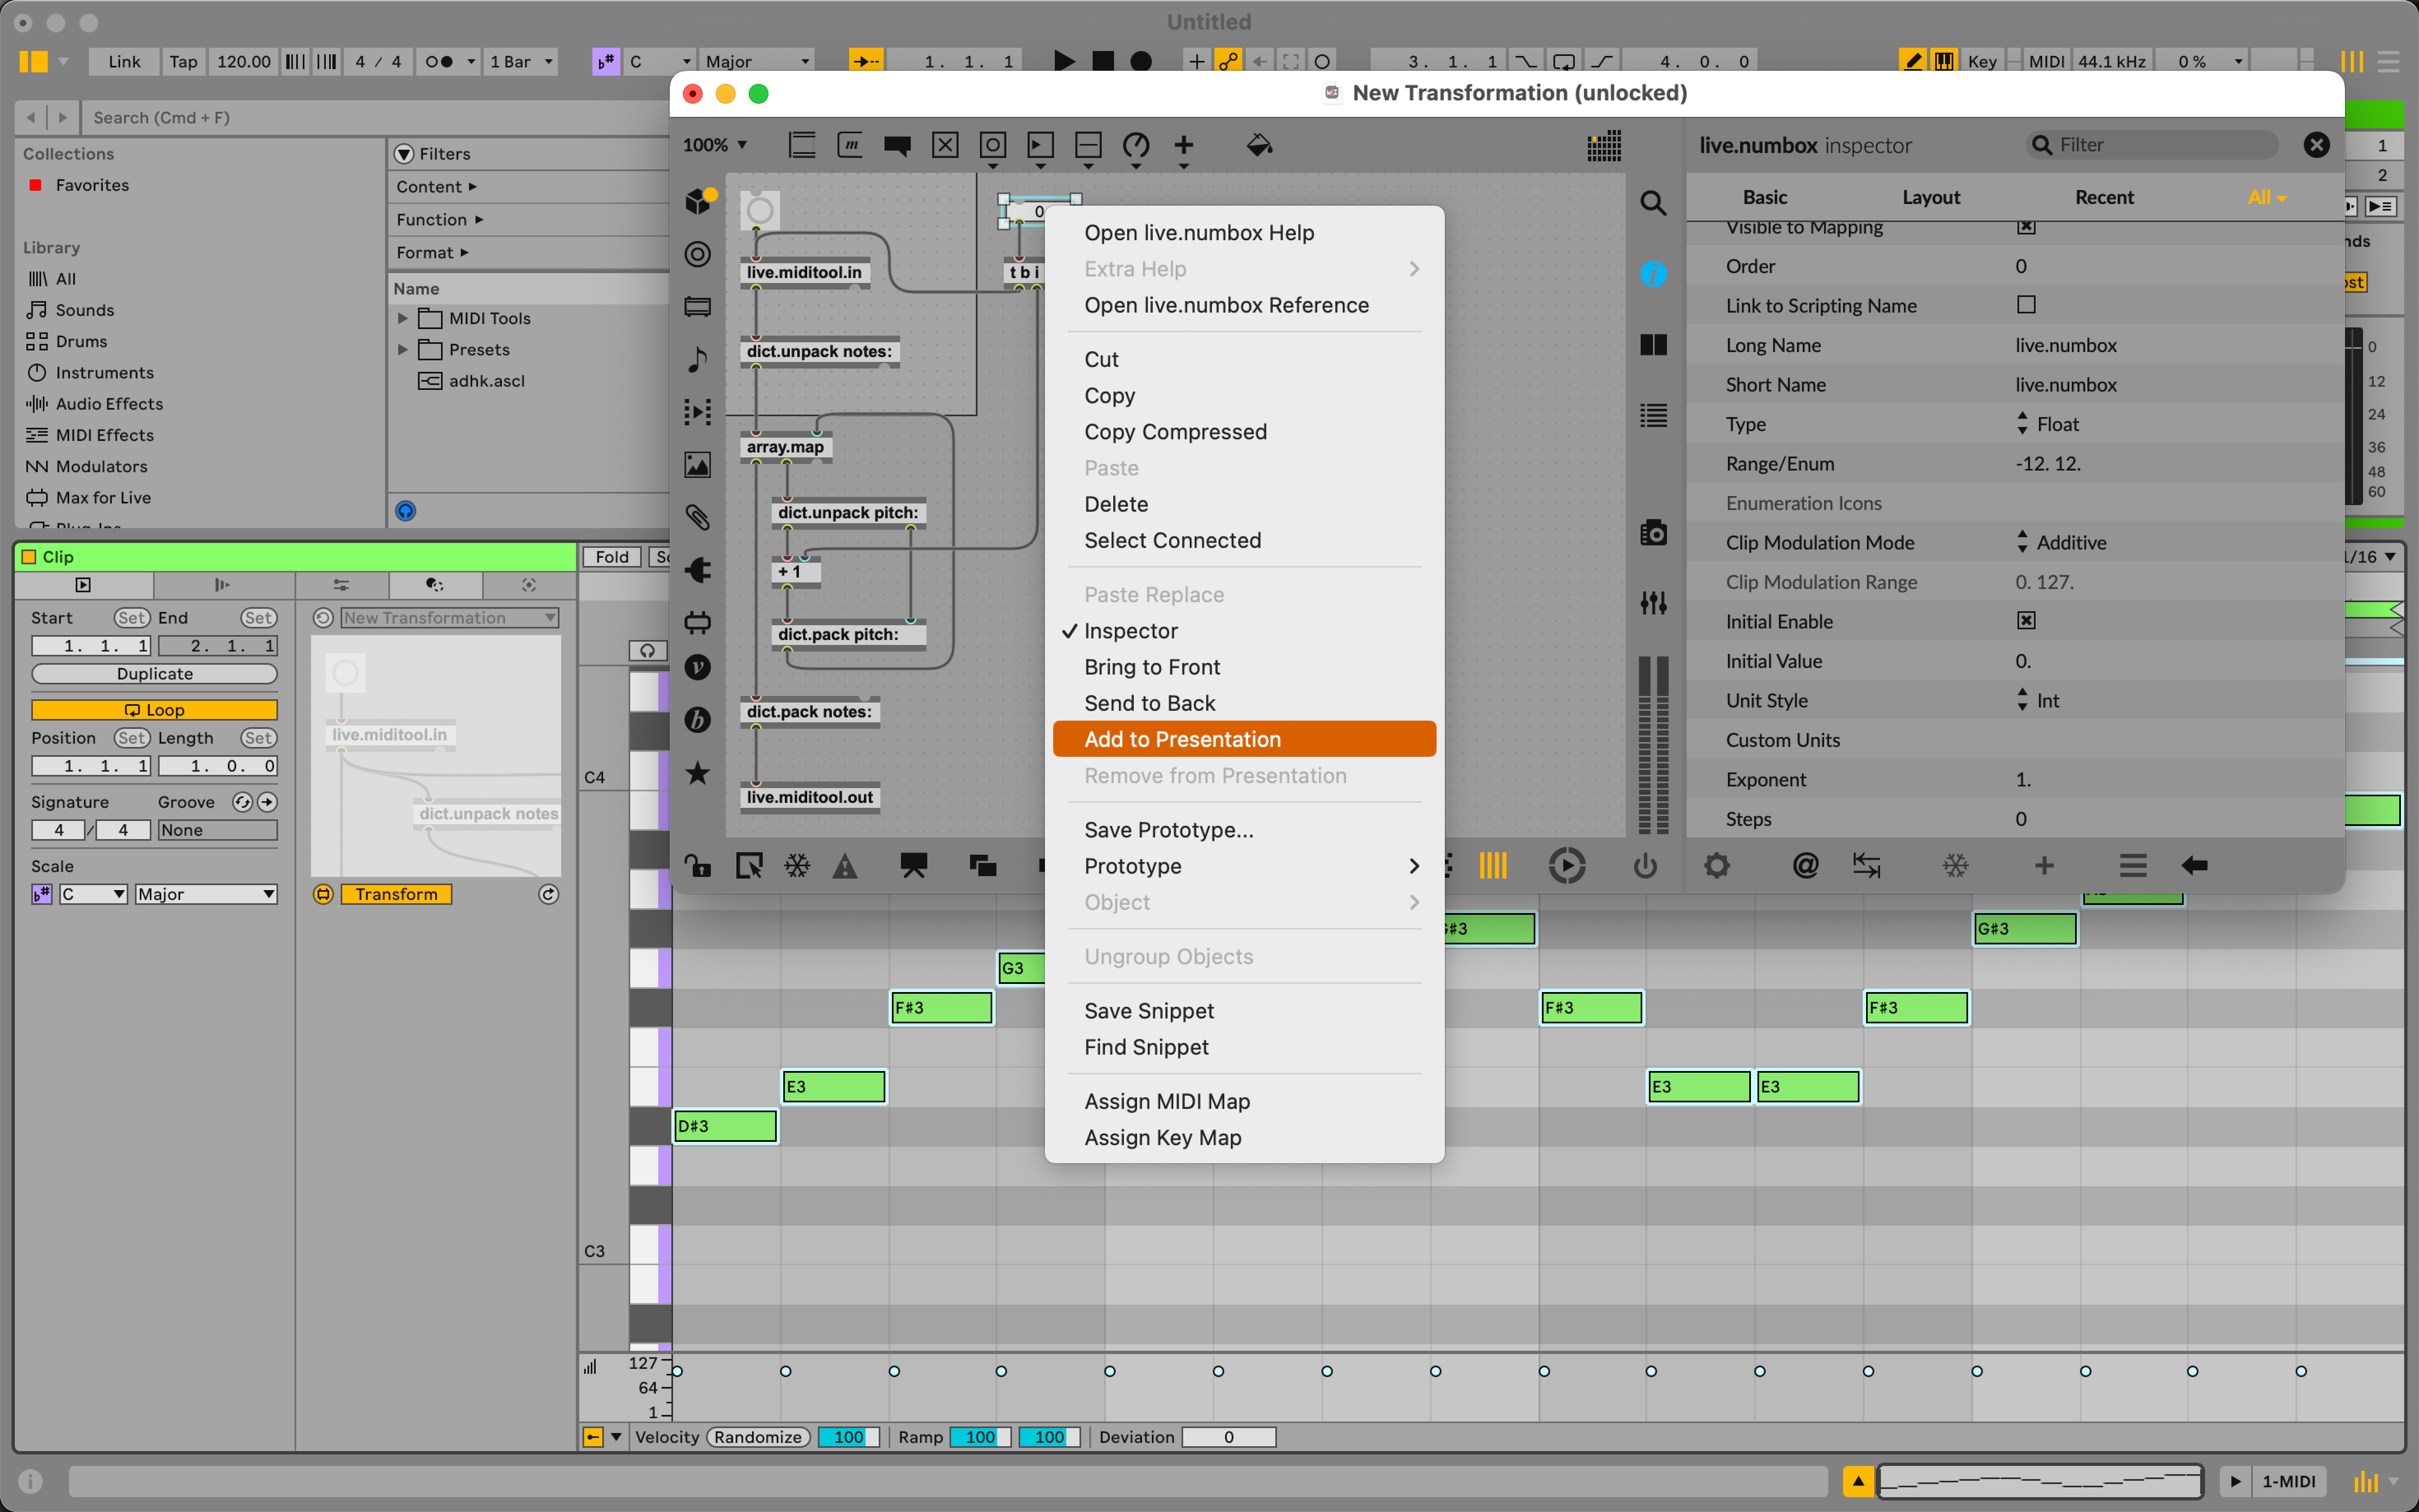Open inspector gear settings icon
This screenshot has height=1512, width=2419.
(x=1717, y=866)
